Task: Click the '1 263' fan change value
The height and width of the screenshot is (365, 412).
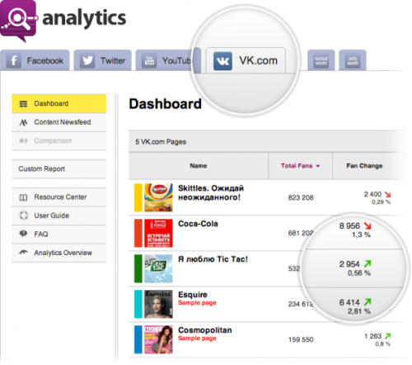Action: (x=372, y=336)
